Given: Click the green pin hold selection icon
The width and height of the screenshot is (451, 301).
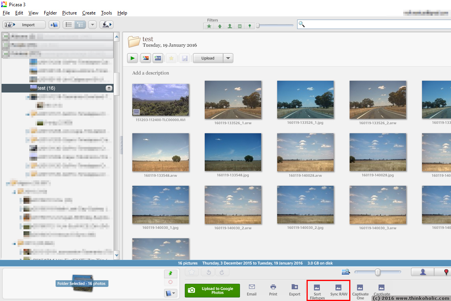Looking at the screenshot, I should click(170, 273).
